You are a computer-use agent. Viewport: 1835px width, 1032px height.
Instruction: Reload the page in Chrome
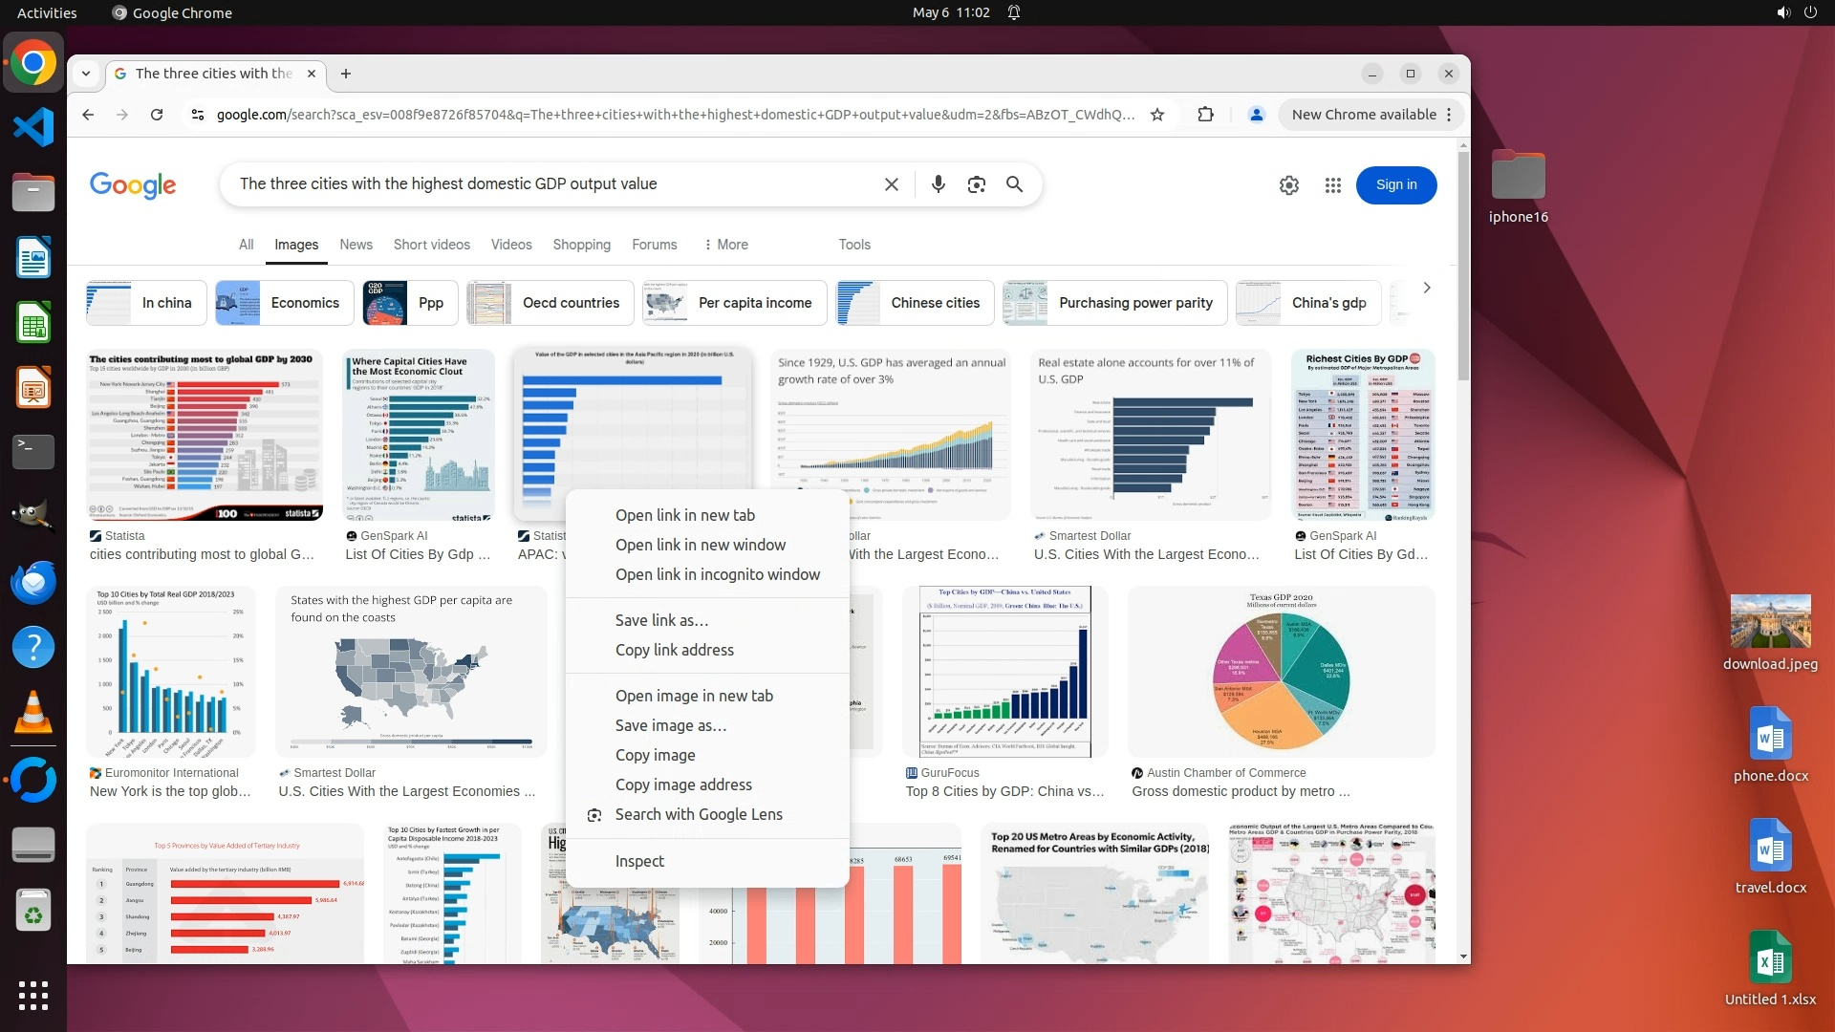[157, 115]
